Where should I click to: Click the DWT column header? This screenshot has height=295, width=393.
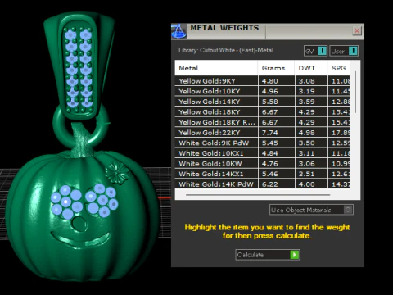point(311,68)
